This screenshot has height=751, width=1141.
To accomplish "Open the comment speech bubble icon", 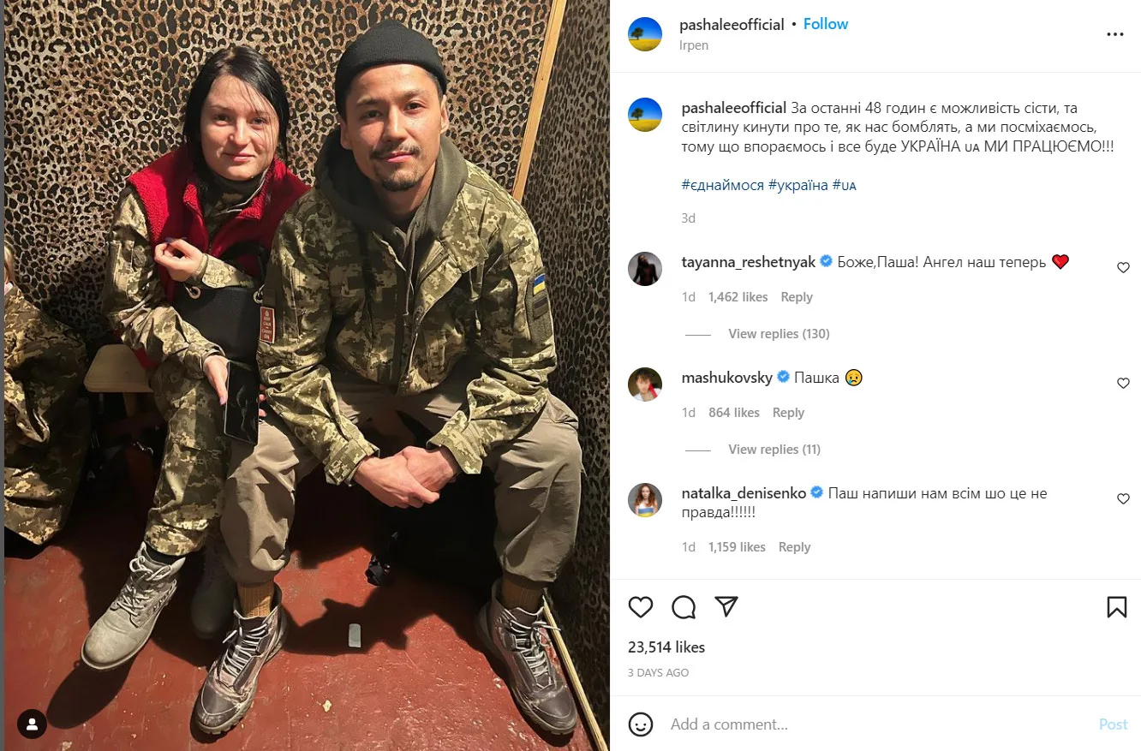I will [x=684, y=607].
